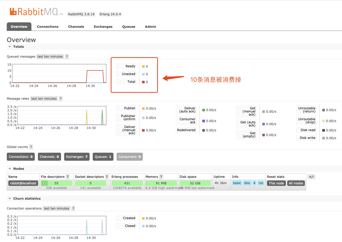The height and width of the screenshot is (242, 342).
Task: Click the Message rates chart
Action: (x=62, y=116)
